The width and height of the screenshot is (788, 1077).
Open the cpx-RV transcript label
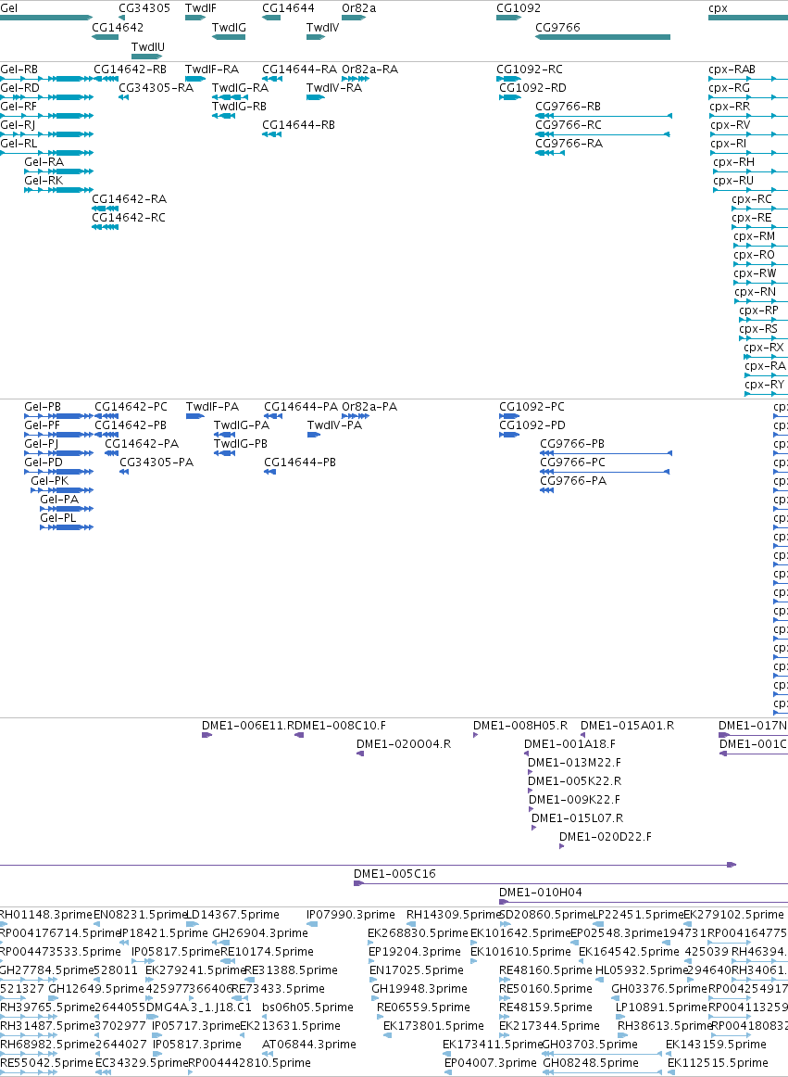(x=731, y=125)
